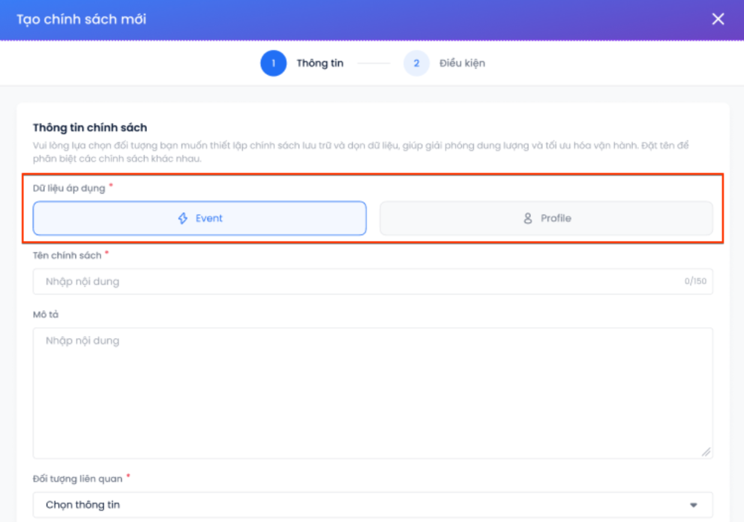Click the Thông tin chính sách heading
The height and width of the screenshot is (522, 744).
point(90,128)
